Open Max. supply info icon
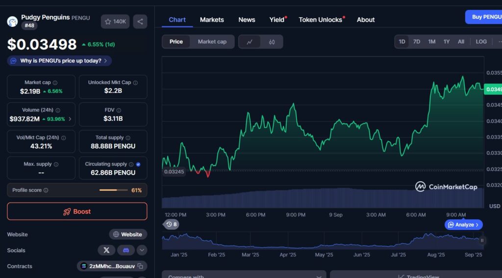The height and width of the screenshot is (278, 502). tap(56, 164)
